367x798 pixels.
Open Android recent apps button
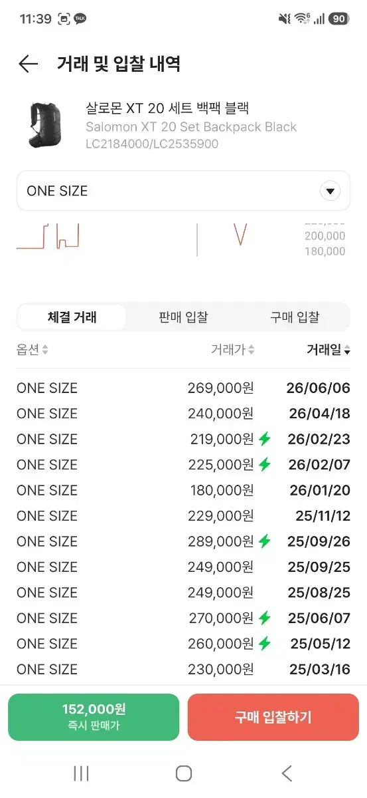click(81, 773)
